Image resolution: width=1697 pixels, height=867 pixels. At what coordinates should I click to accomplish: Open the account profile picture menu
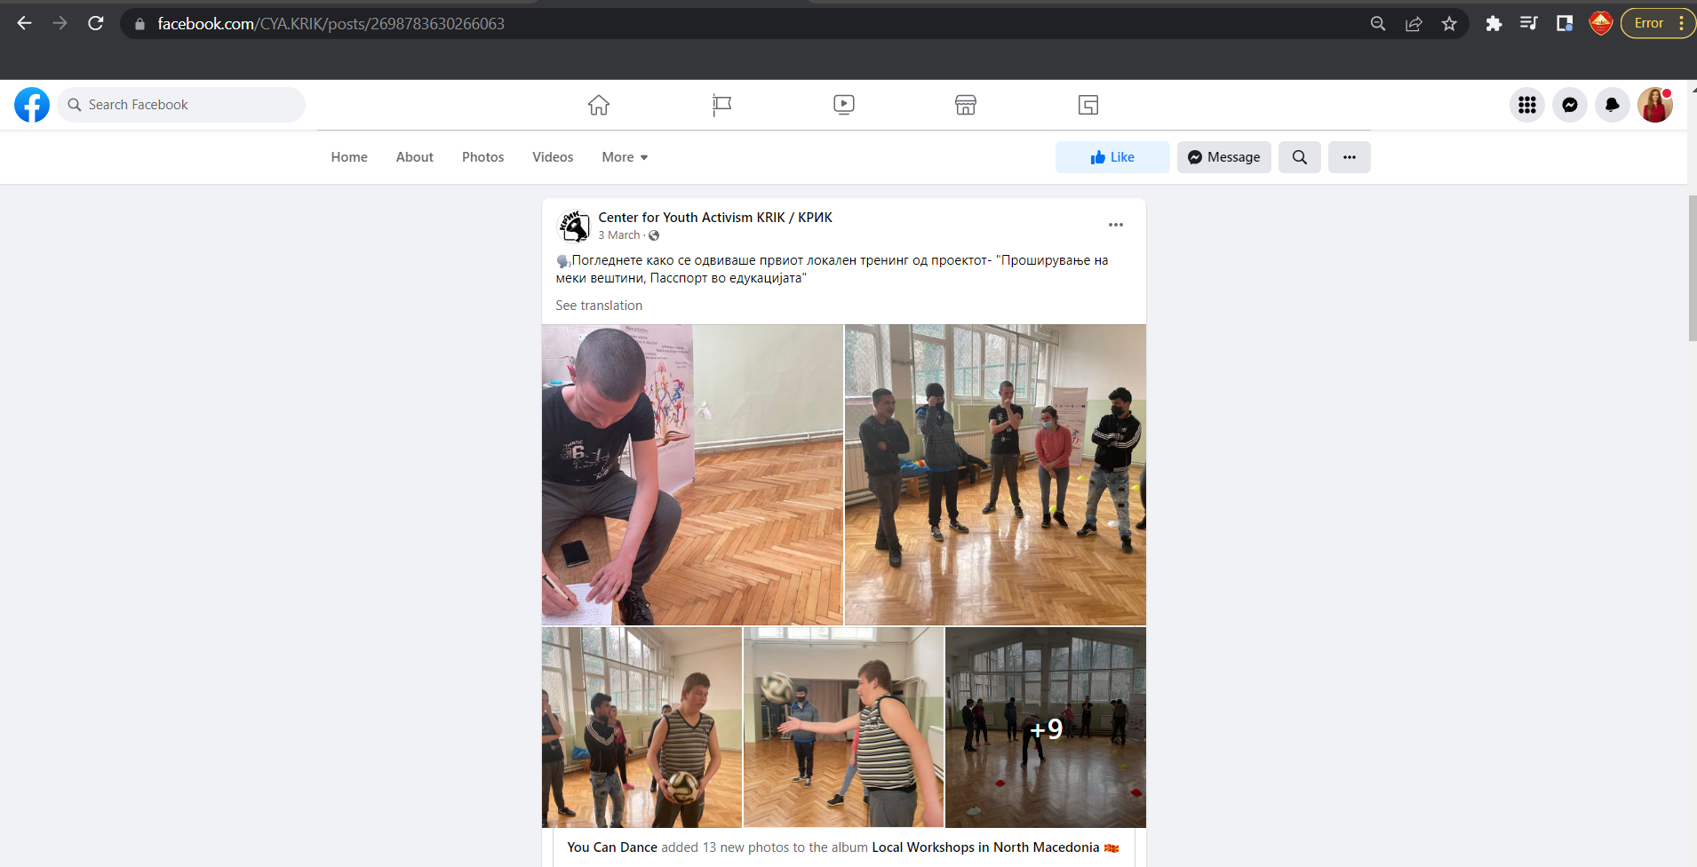coord(1655,105)
